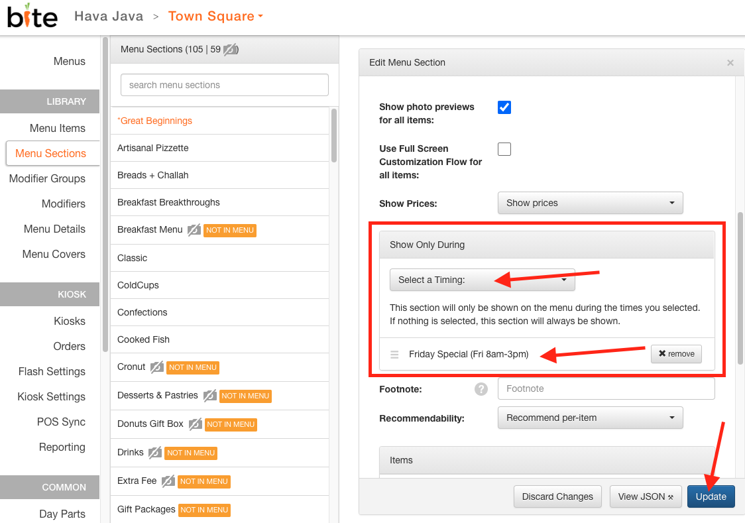Screen dimensions: 745x523
Task: Close the Edit Menu Section panel
Action: tap(730, 63)
